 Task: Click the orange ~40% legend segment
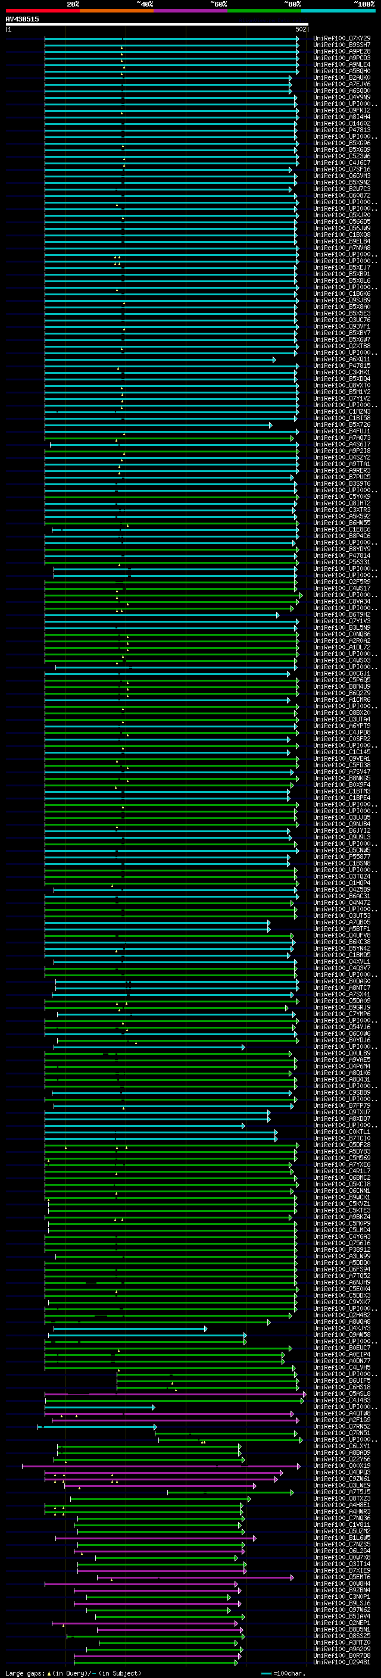117,11
